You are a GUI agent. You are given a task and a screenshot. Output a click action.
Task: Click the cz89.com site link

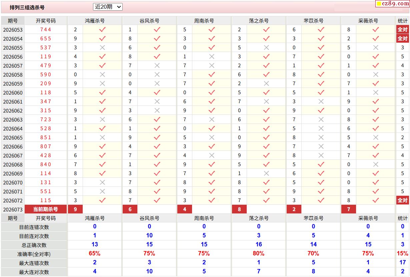click(395, 4)
